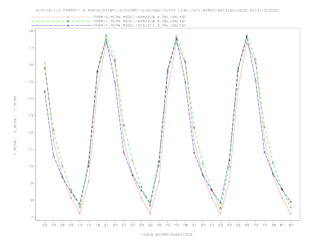
Task: Click x-axis forecast hour label 09
Action: (x=71, y=225)
